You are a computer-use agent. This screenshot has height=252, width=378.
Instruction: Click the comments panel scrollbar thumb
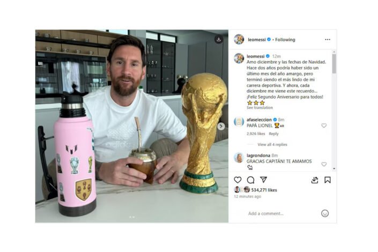(334, 64)
